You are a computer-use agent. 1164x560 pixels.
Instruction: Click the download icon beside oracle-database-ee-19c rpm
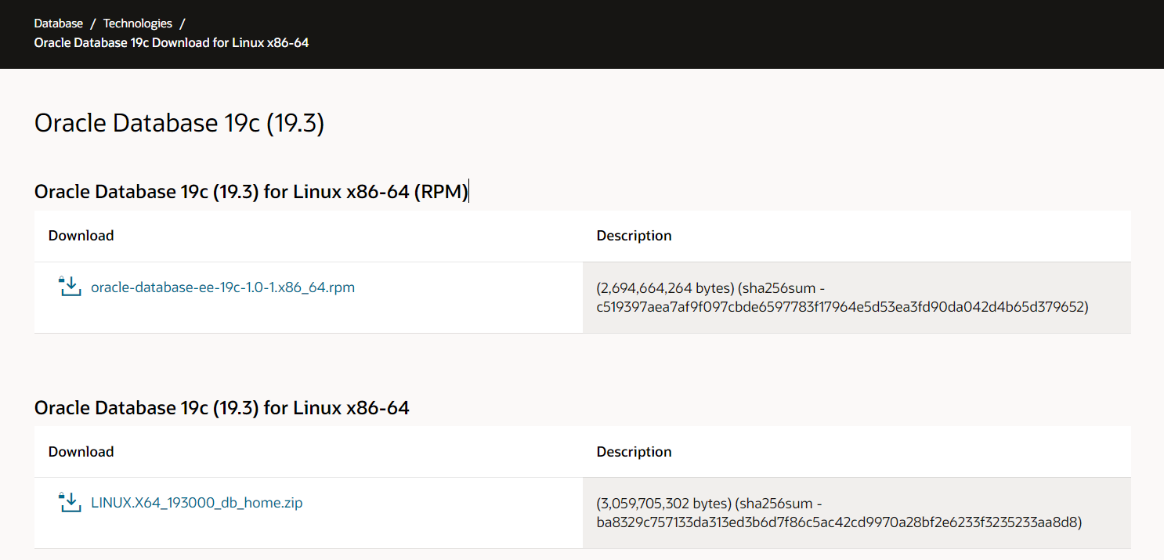pos(70,287)
